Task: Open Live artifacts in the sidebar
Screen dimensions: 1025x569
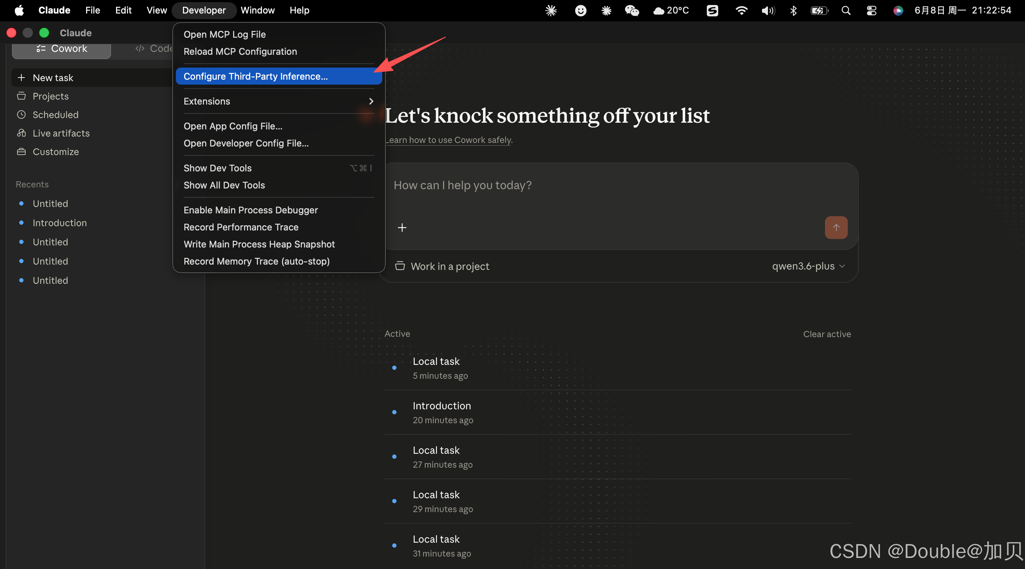Action: [x=61, y=133]
